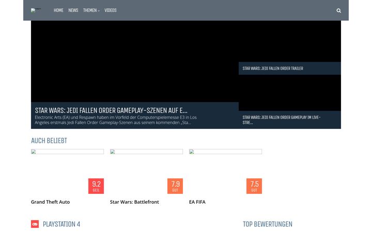
Task: Open the search magnifier icon
Action: (x=338, y=10)
